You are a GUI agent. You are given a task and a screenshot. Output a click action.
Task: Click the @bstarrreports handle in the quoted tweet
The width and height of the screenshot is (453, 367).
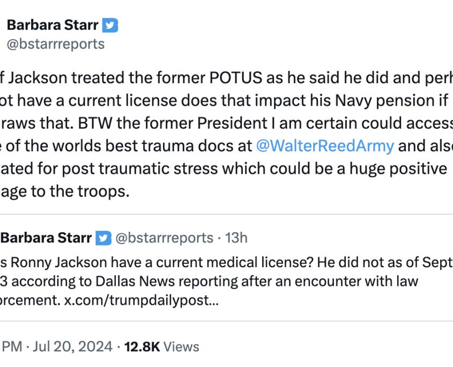(x=165, y=238)
